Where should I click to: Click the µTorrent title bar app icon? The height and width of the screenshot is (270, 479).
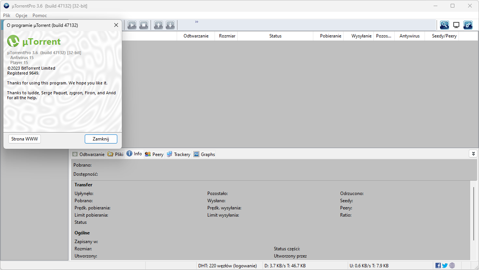6,6
